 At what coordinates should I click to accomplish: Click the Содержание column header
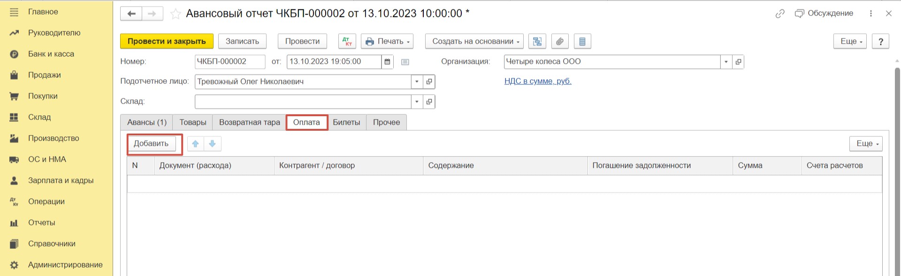505,165
